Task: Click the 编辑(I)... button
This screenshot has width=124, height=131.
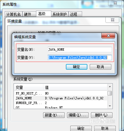Action: pyautogui.click(x=78, y=115)
